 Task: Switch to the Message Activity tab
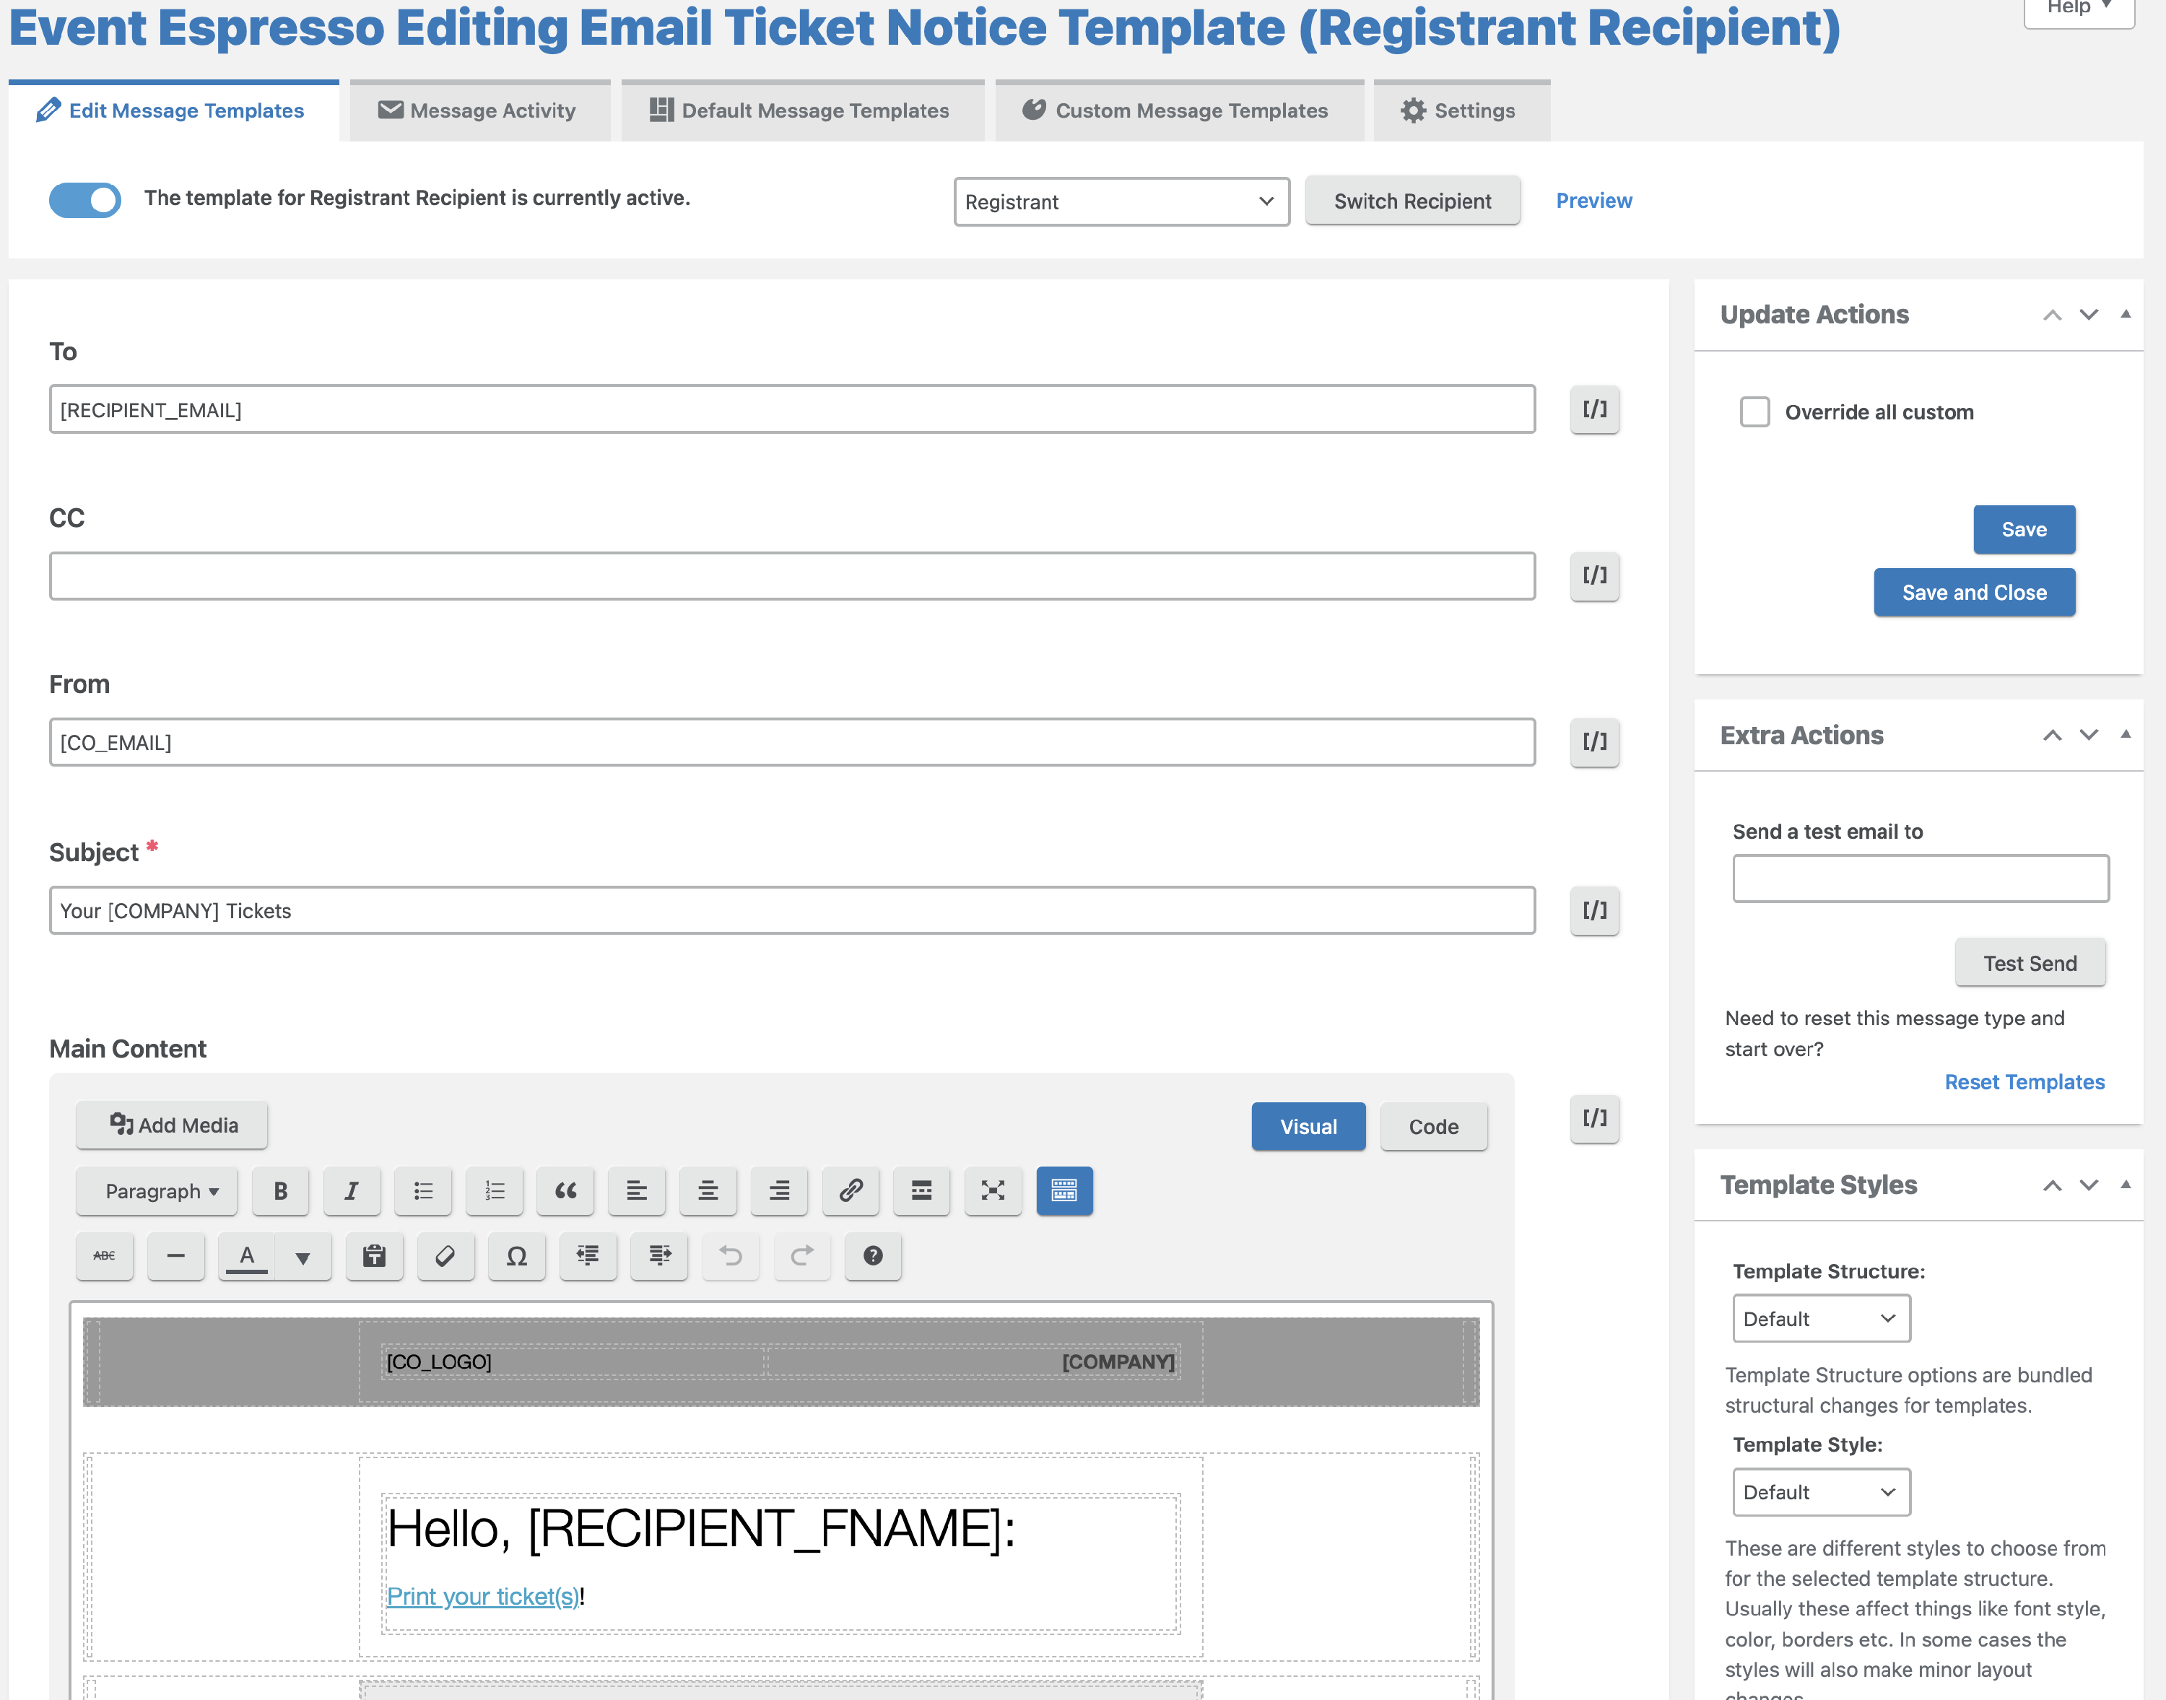coord(479,110)
